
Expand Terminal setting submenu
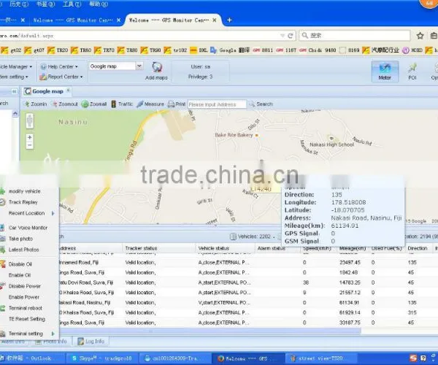(28, 334)
